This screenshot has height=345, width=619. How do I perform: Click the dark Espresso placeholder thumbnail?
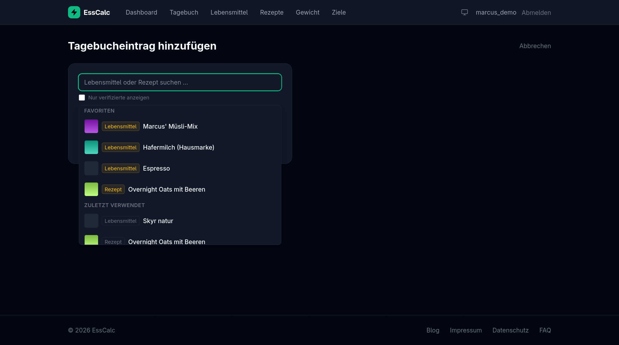(91, 168)
